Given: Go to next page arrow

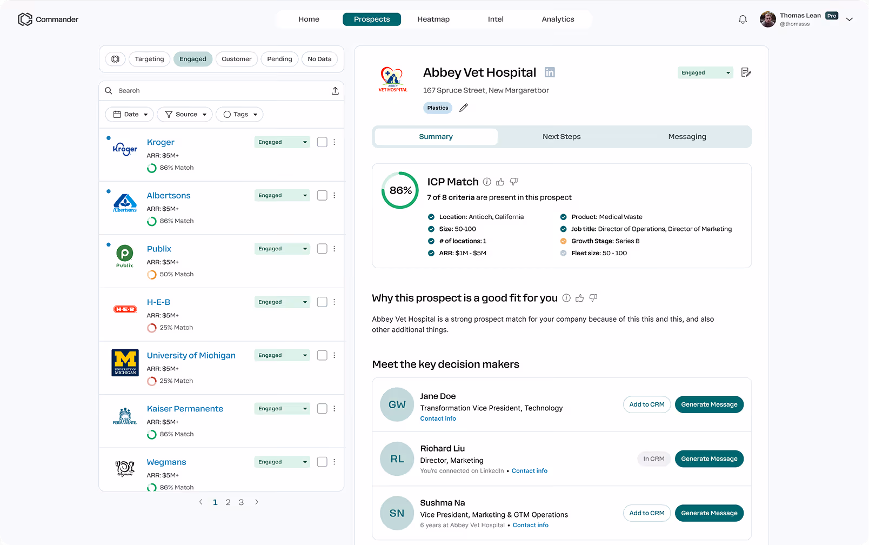Looking at the screenshot, I should click(x=257, y=502).
